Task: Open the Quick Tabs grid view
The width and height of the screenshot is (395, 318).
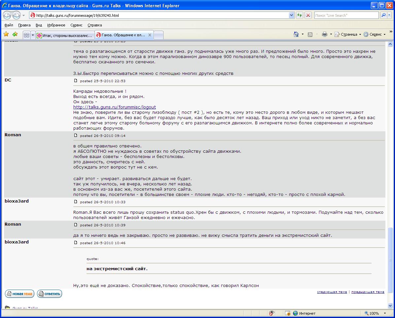Action: (27, 35)
